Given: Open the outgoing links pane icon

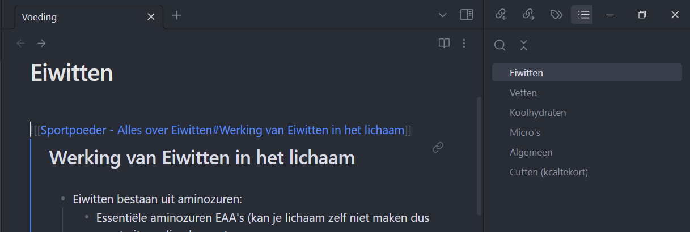Looking at the screenshot, I should [x=529, y=15].
